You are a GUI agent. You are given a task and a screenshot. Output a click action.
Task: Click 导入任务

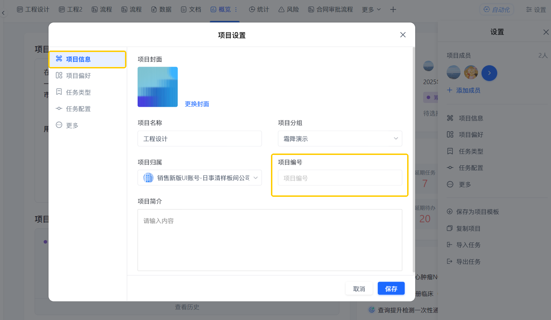pos(464,245)
